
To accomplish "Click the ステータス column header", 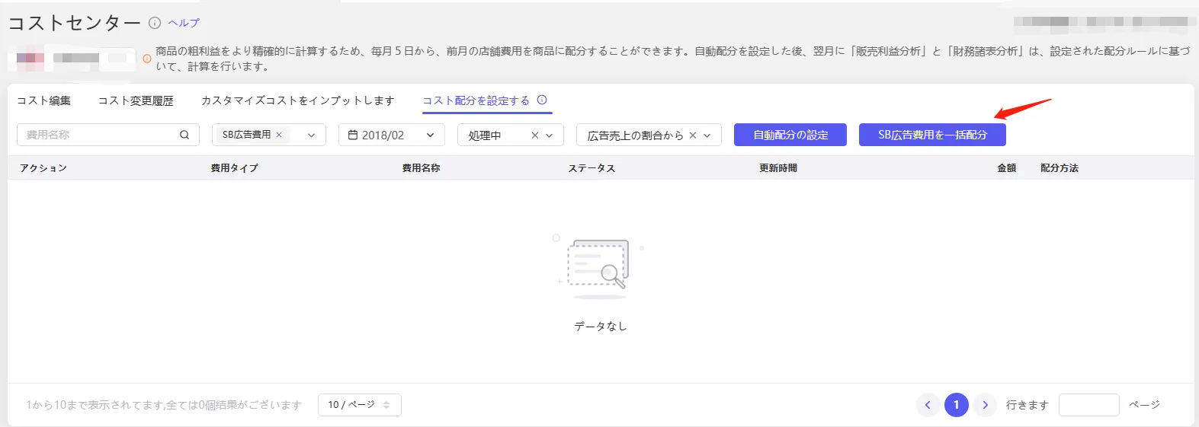I will point(591,168).
